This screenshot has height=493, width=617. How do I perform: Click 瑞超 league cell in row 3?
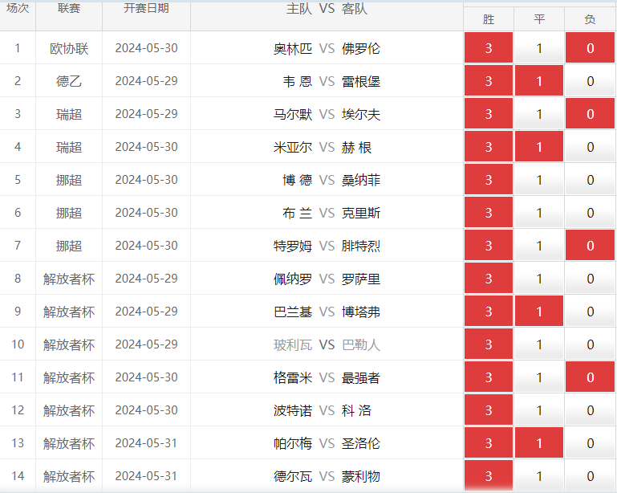click(x=69, y=114)
